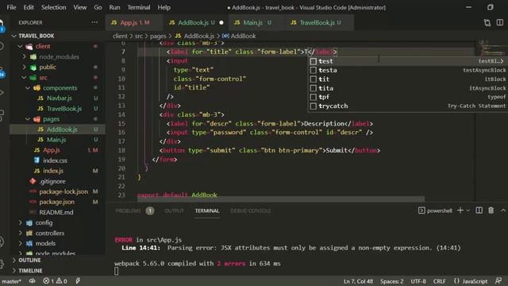Viewport: 508px width, 286px height.
Task: Open the errors and warnings status indicator
Action: pyautogui.click(x=55, y=280)
